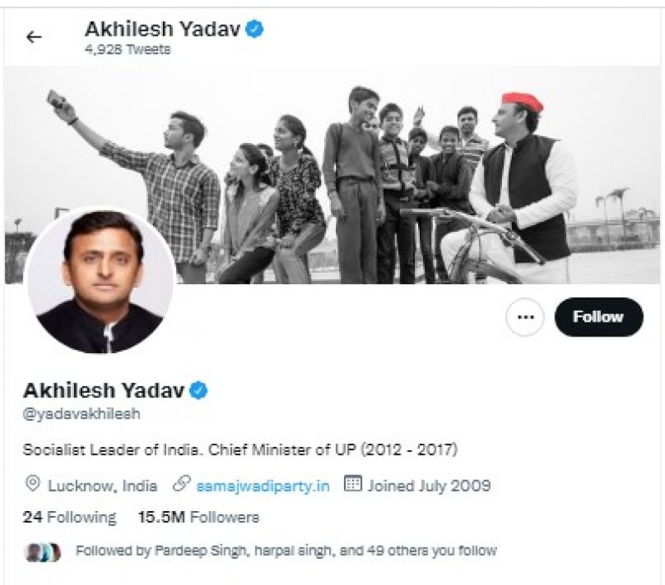Click the chain link icon before the website
The width and height of the screenshot is (665, 585).
click(181, 484)
